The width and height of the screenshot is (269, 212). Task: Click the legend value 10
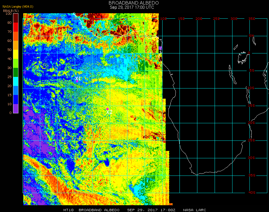click(x=9, y=104)
